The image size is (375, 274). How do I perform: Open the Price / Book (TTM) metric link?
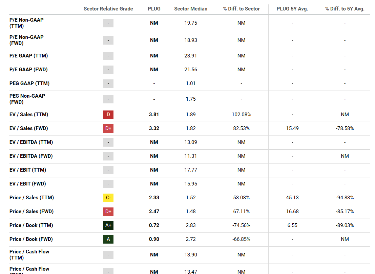click(31, 225)
